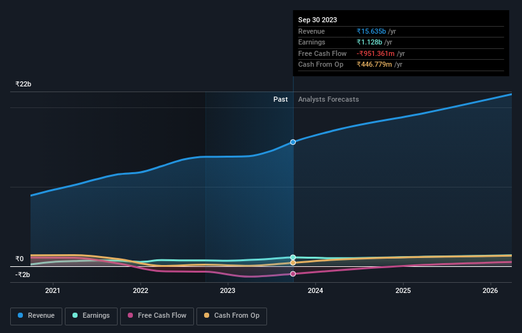Click the Cash From Op label in tooltip
Viewport: 522px width, 333px height.
click(x=320, y=65)
